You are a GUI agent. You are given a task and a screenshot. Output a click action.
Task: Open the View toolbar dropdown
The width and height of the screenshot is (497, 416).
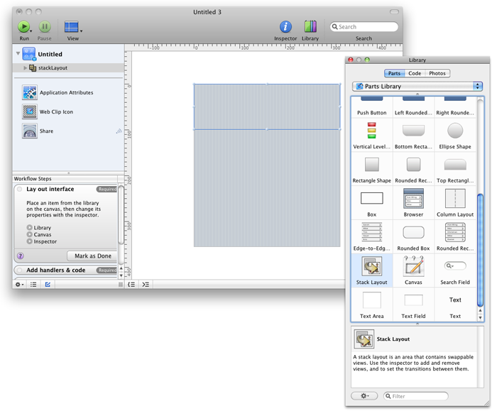pos(72,27)
